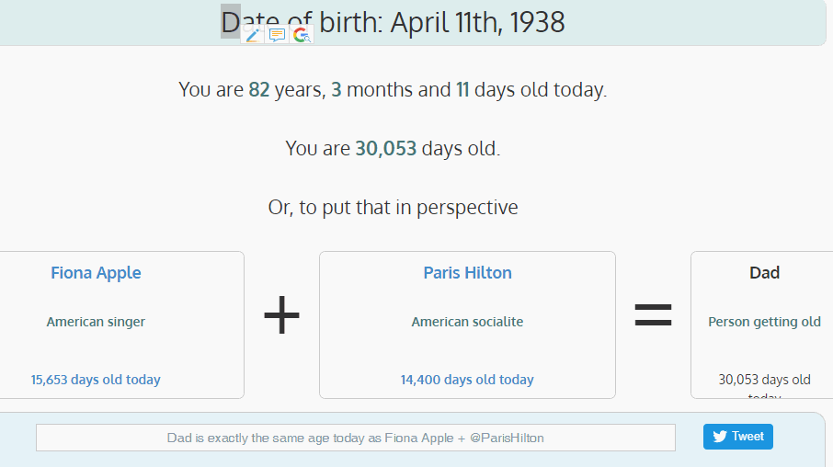Image resolution: width=833 pixels, height=467 pixels.
Task: Click the 82 years age number
Action: tap(259, 90)
